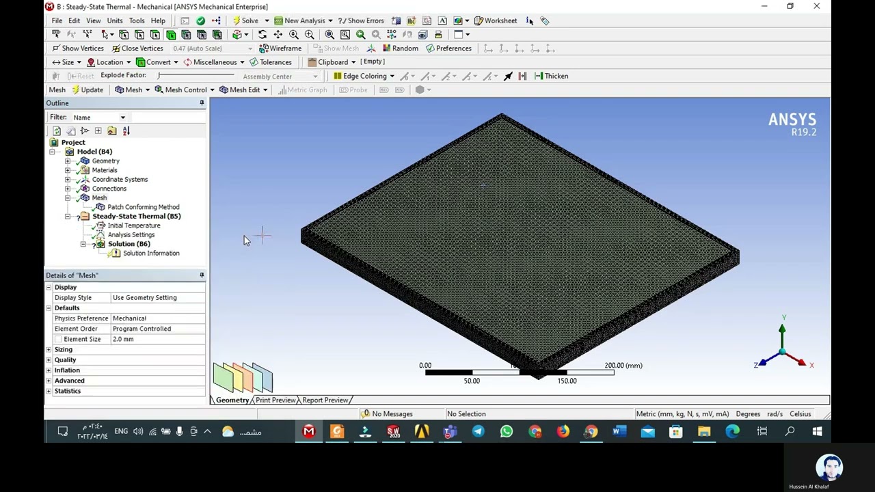Screen dimensions: 875x492
Task: Click the Thicken edge display button
Action: [551, 76]
